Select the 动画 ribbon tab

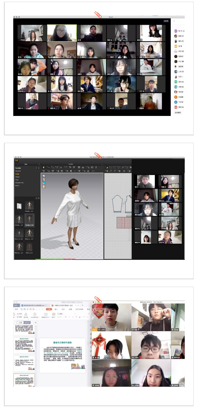pyautogui.click(x=70, y=309)
